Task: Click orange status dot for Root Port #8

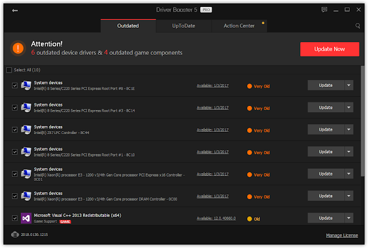Action: tap(250, 86)
